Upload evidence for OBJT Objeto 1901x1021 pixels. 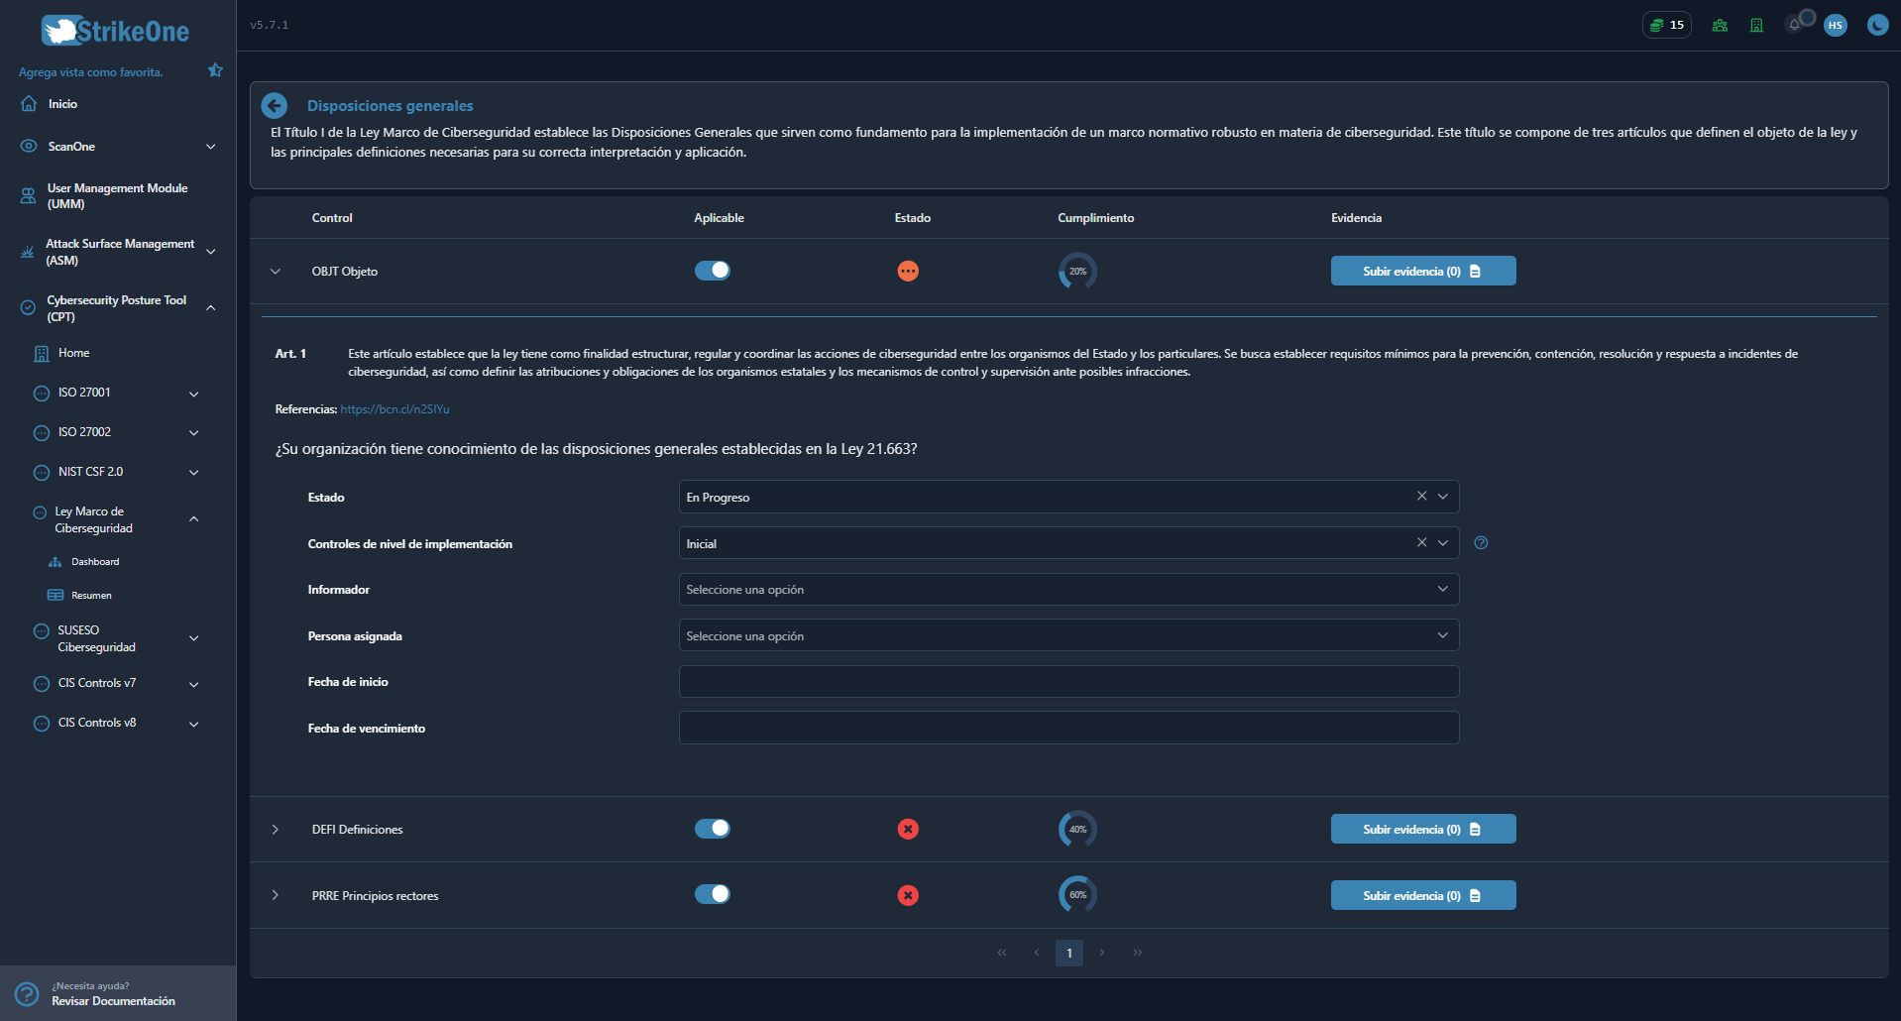[1423, 271]
